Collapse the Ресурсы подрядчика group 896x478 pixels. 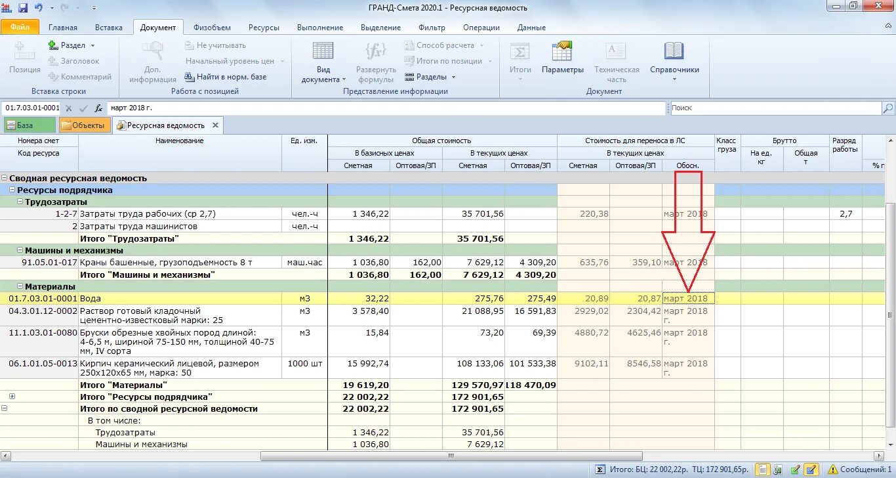[x=12, y=190]
